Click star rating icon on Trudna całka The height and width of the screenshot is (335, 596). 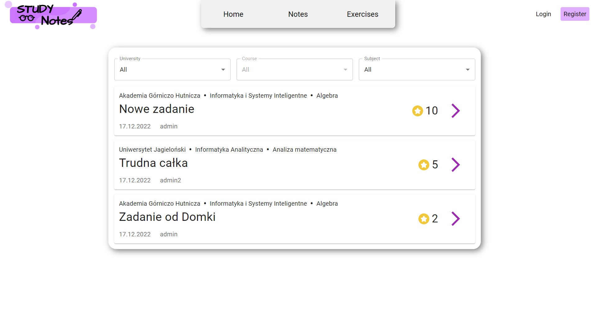(424, 165)
